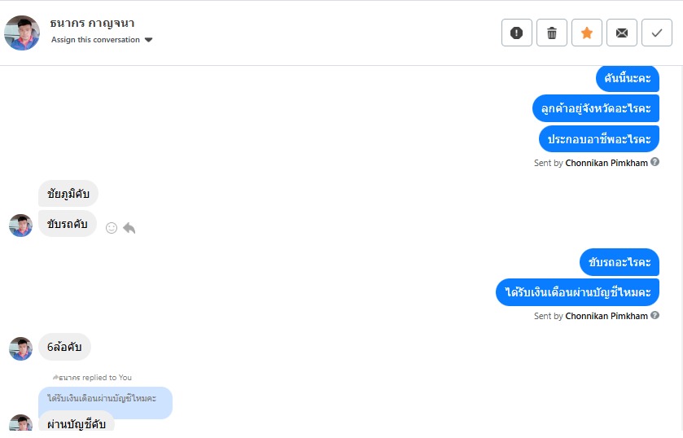Click the quoted reply bubble ได้รับเงินเดือนผ่านบัญชีไหมคะ
Image resolution: width=683 pixels, height=438 pixels.
tap(105, 398)
